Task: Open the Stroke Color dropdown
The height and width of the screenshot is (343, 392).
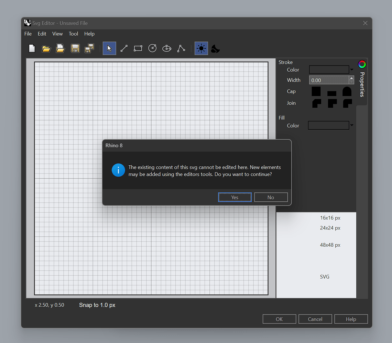Action: [x=351, y=70]
